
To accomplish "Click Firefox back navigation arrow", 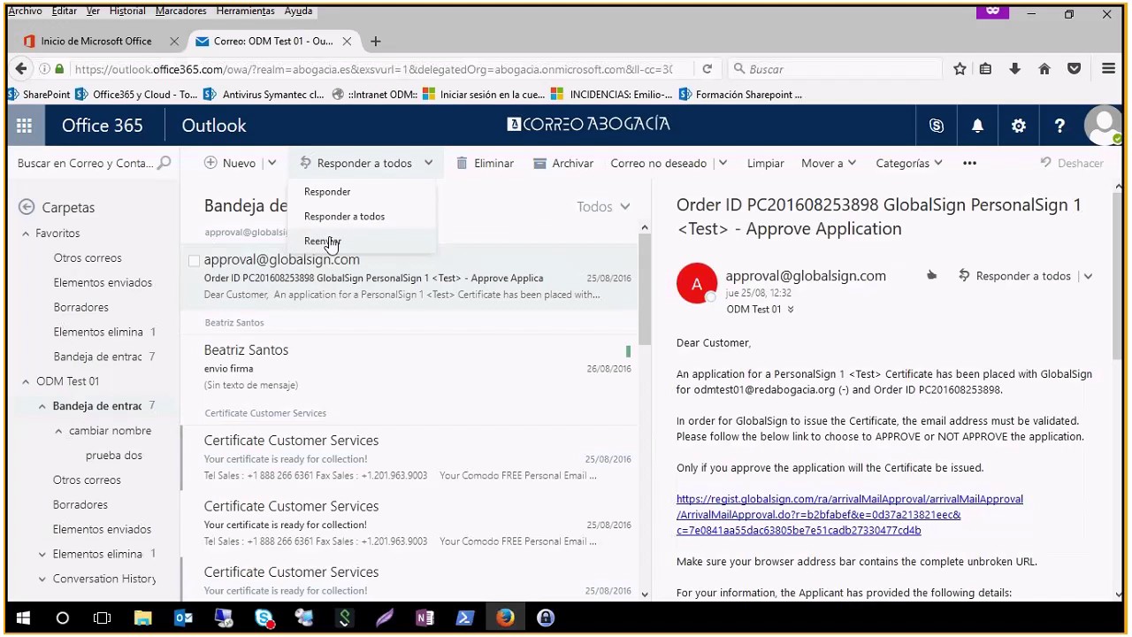I will click(x=21, y=69).
